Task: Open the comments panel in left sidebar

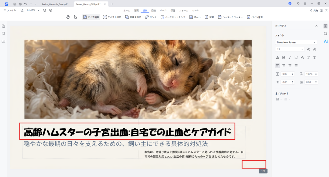Action: click(x=3, y=41)
